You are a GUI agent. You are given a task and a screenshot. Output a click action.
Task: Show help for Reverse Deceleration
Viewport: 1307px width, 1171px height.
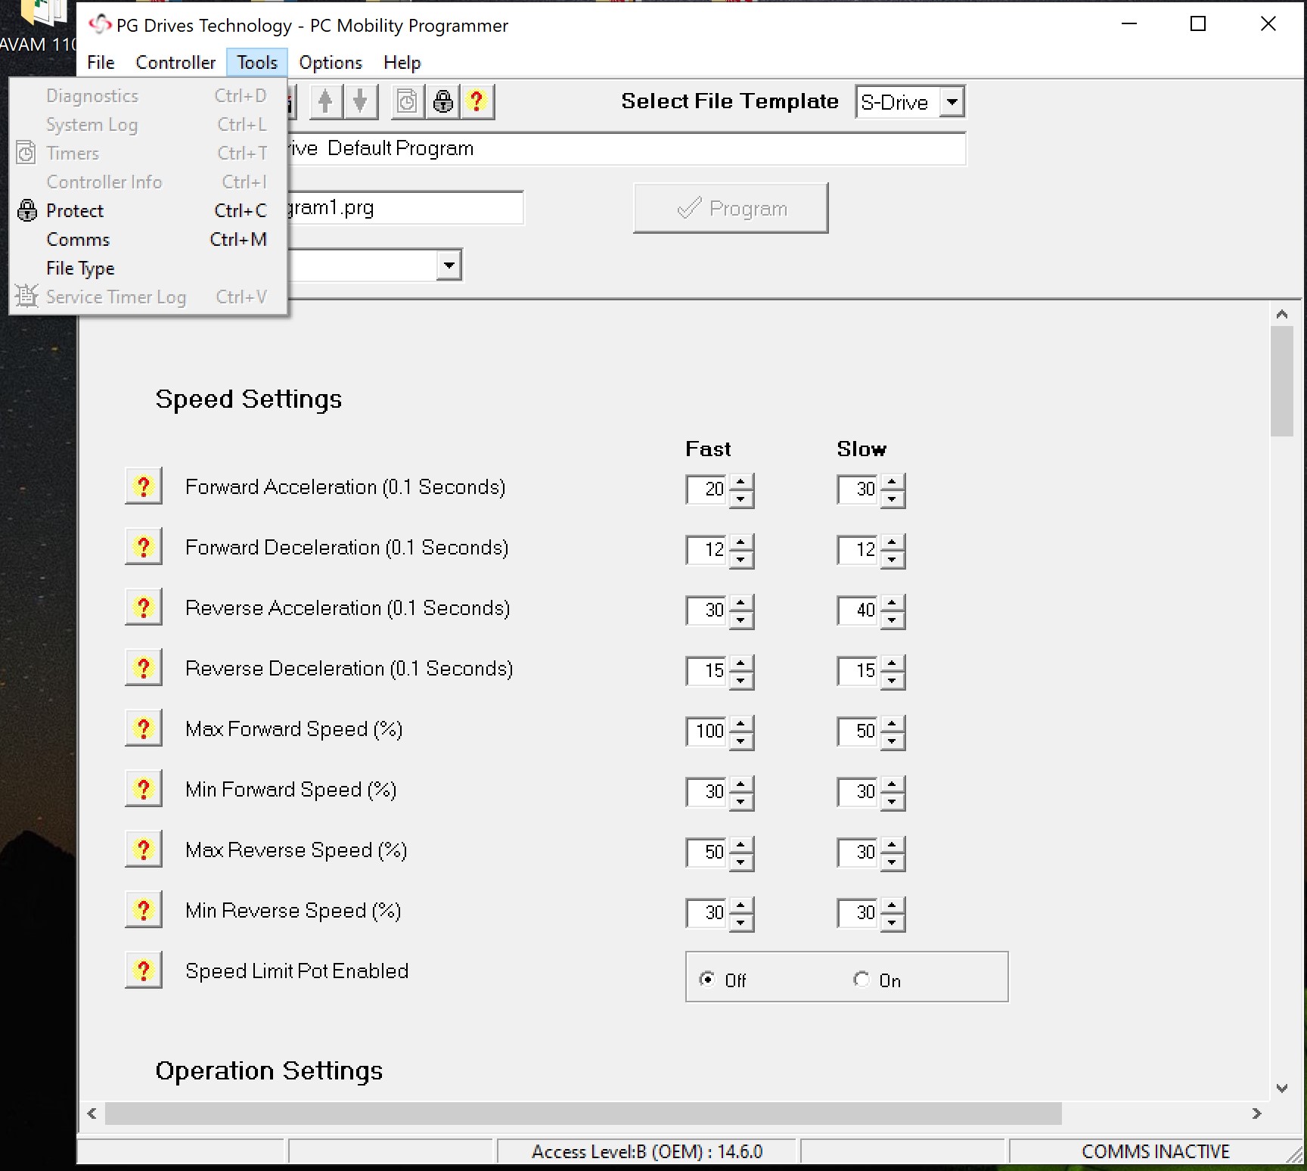tap(144, 669)
